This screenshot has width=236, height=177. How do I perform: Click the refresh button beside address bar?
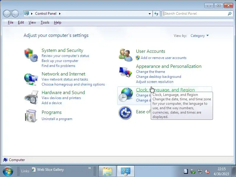[156, 14]
